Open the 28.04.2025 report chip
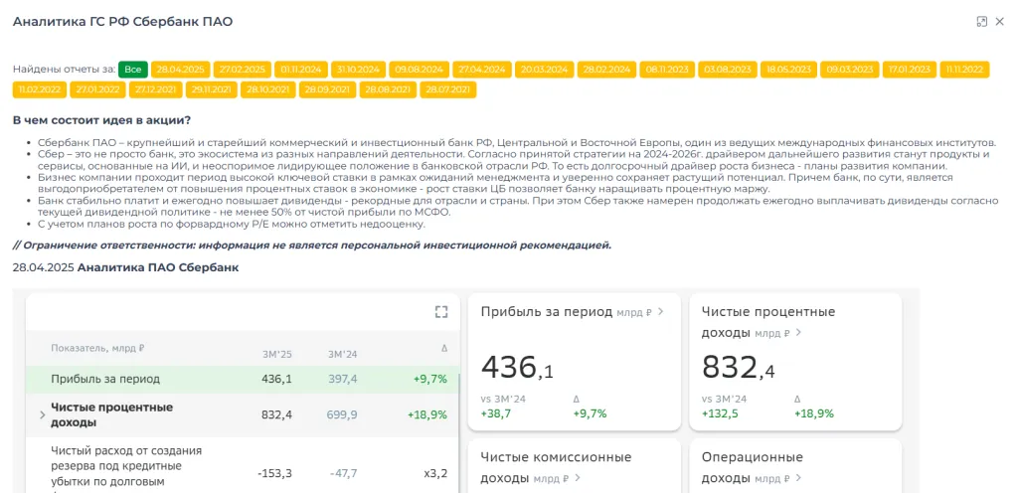This screenshot has width=1018, height=493. click(x=181, y=70)
